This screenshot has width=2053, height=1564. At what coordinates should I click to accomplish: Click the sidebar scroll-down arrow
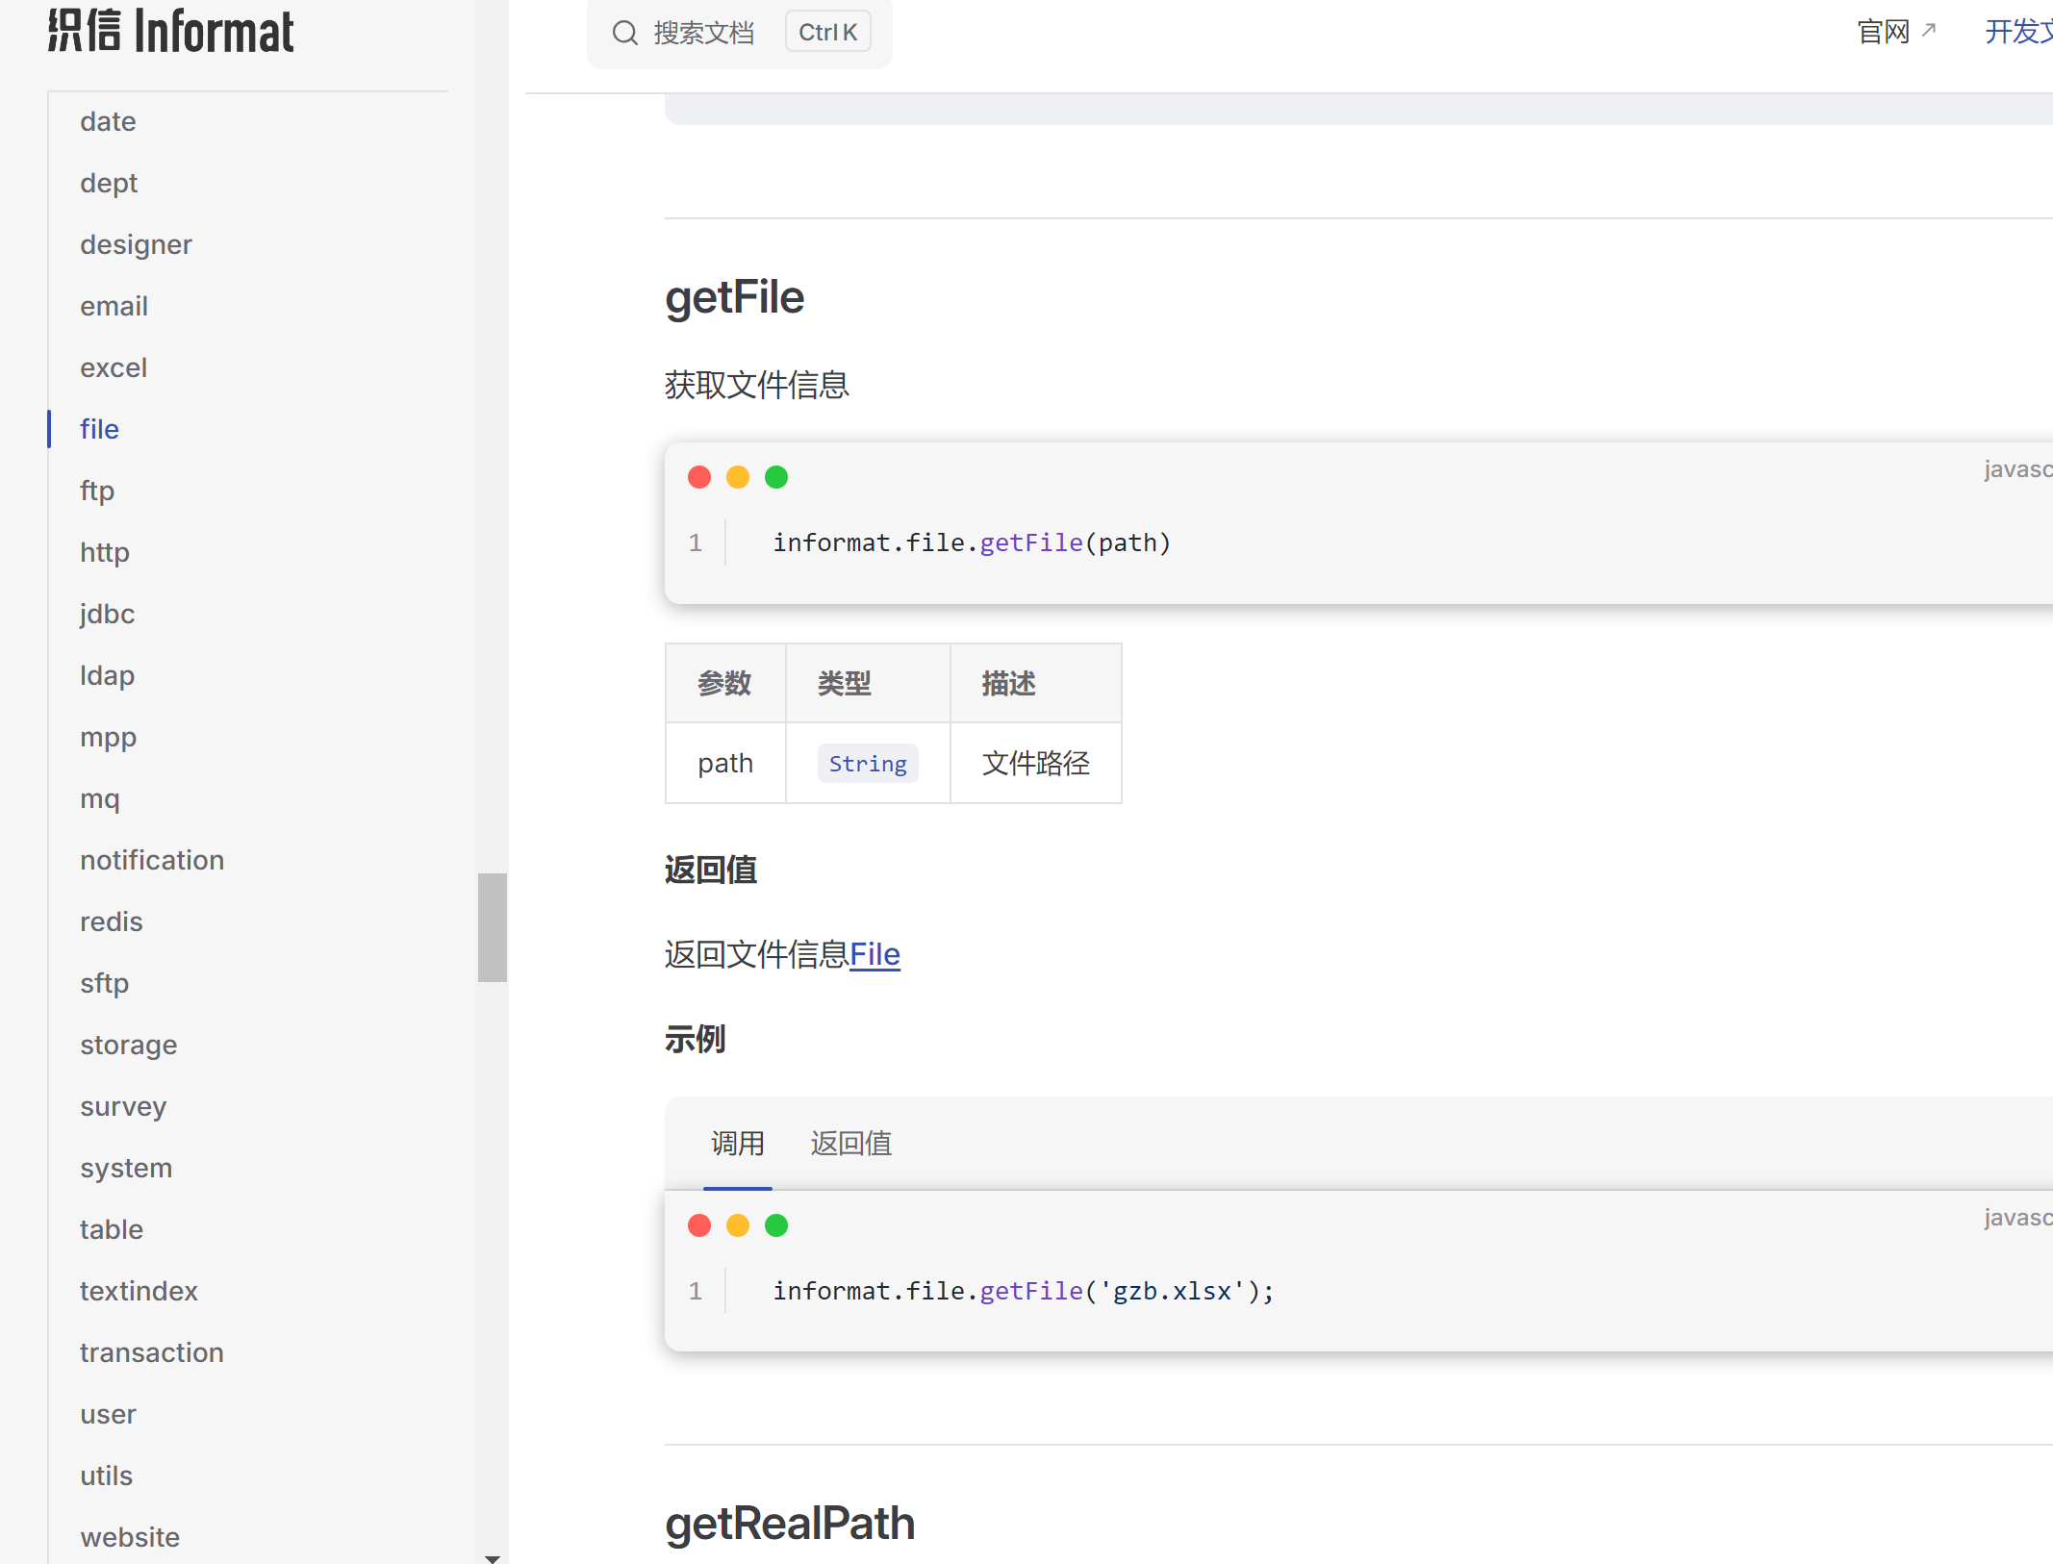click(492, 1558)
